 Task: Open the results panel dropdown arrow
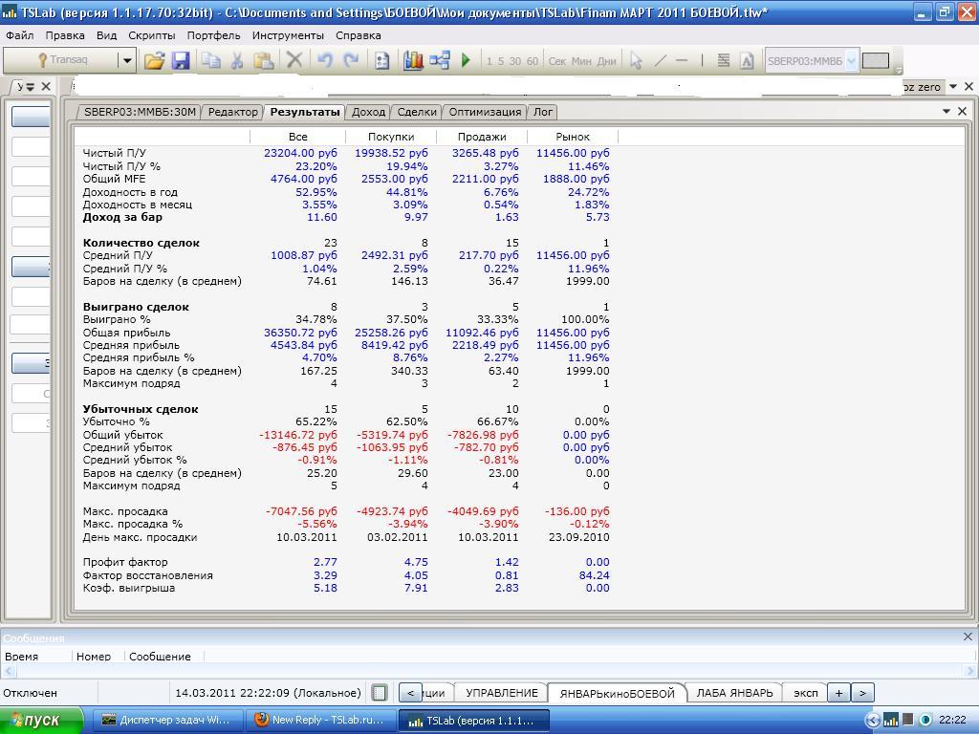tap(946, 111)
